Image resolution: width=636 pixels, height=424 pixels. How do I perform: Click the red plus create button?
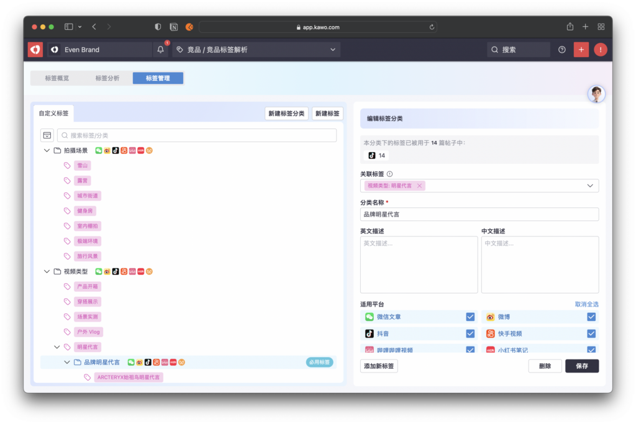pyautogui.click(x=581, y=50)
